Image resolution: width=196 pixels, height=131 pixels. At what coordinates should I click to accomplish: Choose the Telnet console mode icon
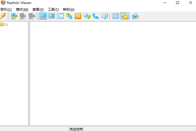tap(60, 16)
